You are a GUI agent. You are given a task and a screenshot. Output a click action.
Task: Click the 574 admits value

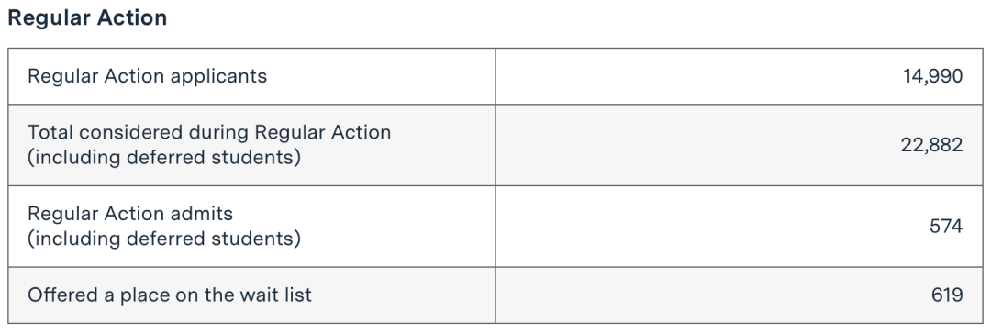[x=946, y=227]
